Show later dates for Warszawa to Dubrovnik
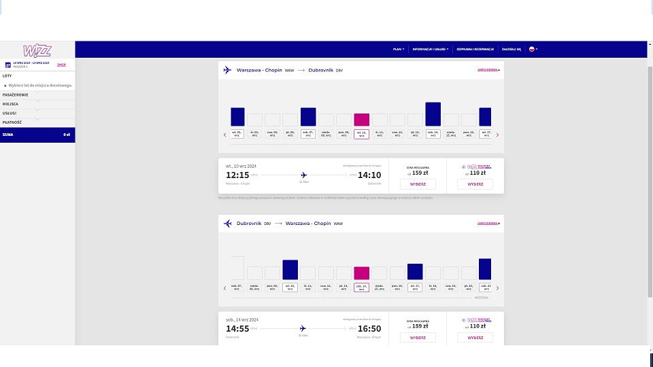 (497, 135)
